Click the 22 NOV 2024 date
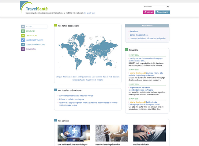The width and height of the screenshot is (199, 146). click(133, 99)
